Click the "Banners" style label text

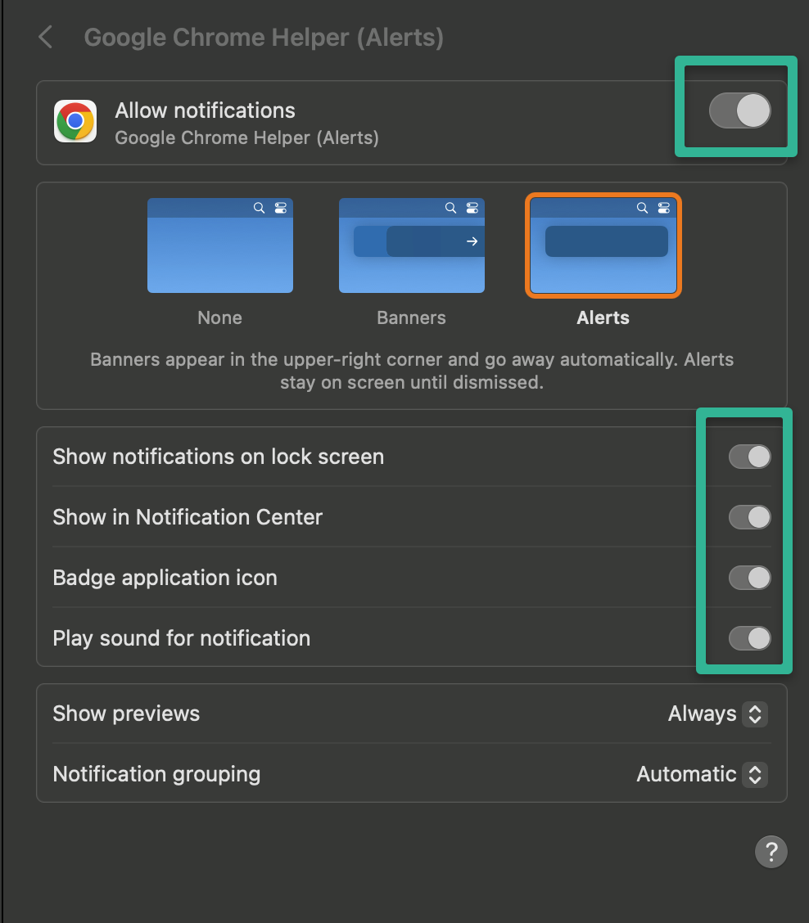(x=412, y=317)
